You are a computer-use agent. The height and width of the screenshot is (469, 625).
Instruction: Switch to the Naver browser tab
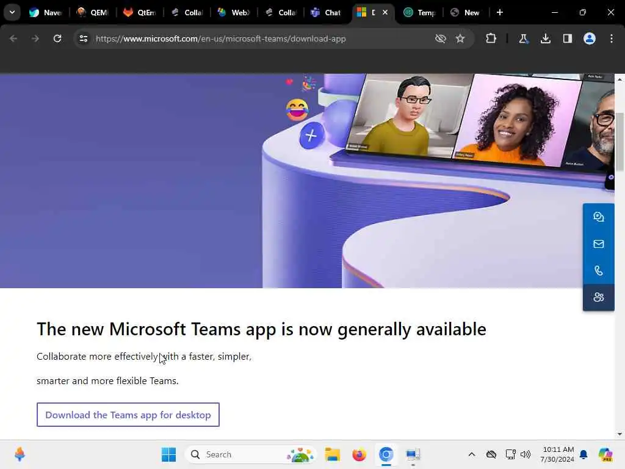tap(46, 12)
